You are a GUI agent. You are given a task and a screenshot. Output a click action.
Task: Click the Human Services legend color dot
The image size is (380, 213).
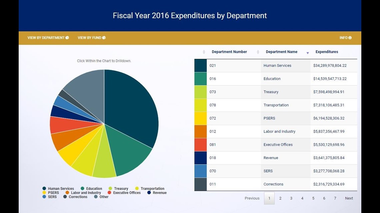tap(45, 188)
